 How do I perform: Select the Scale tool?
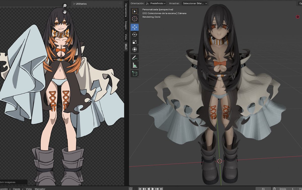pyautogui.click(x=135, y=42)
